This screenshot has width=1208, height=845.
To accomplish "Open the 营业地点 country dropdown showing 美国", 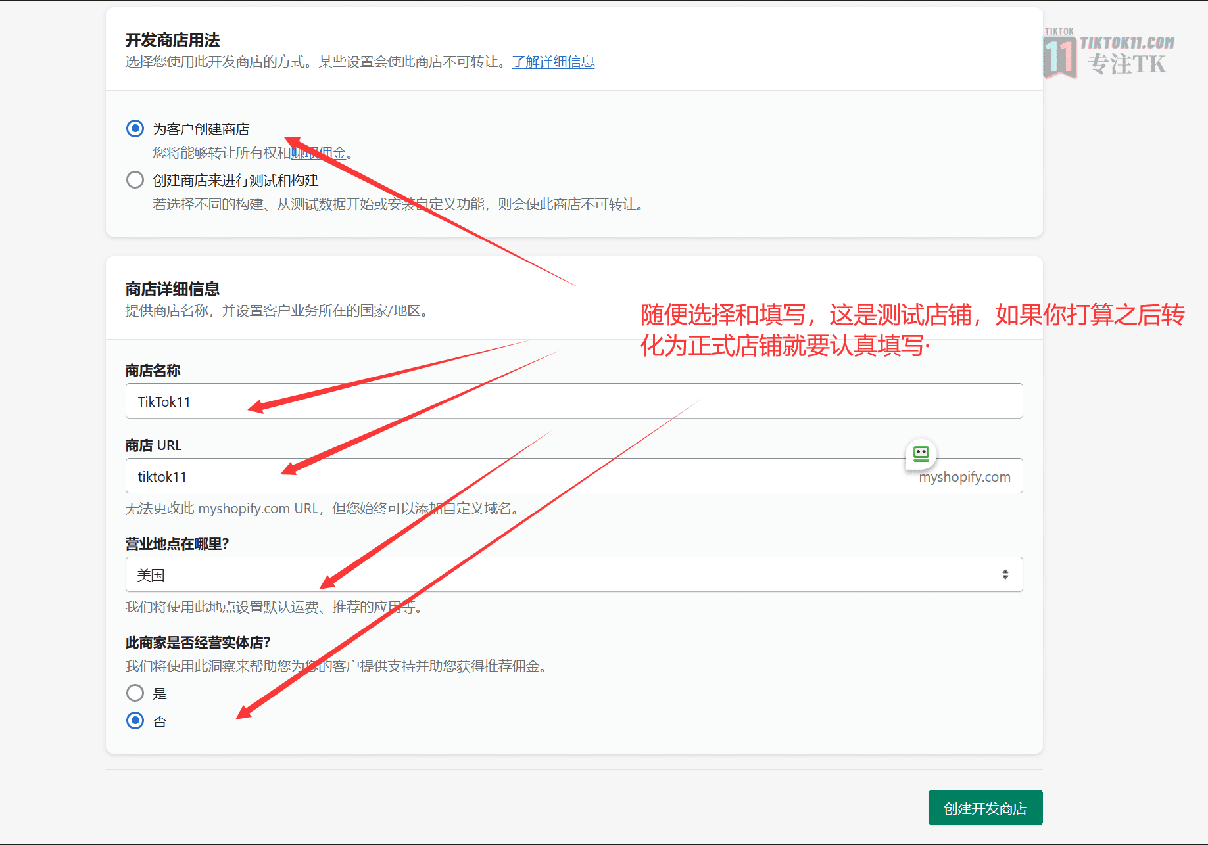I will click(574, 574).
